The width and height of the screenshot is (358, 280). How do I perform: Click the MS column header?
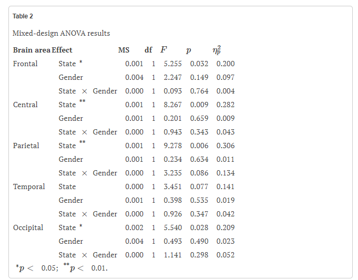124,50
